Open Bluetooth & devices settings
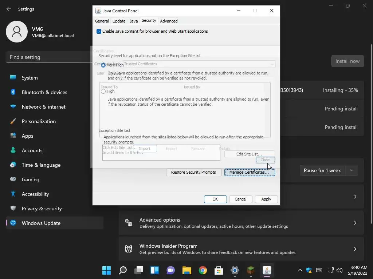The image size is (373, 279). pos(55,92)
